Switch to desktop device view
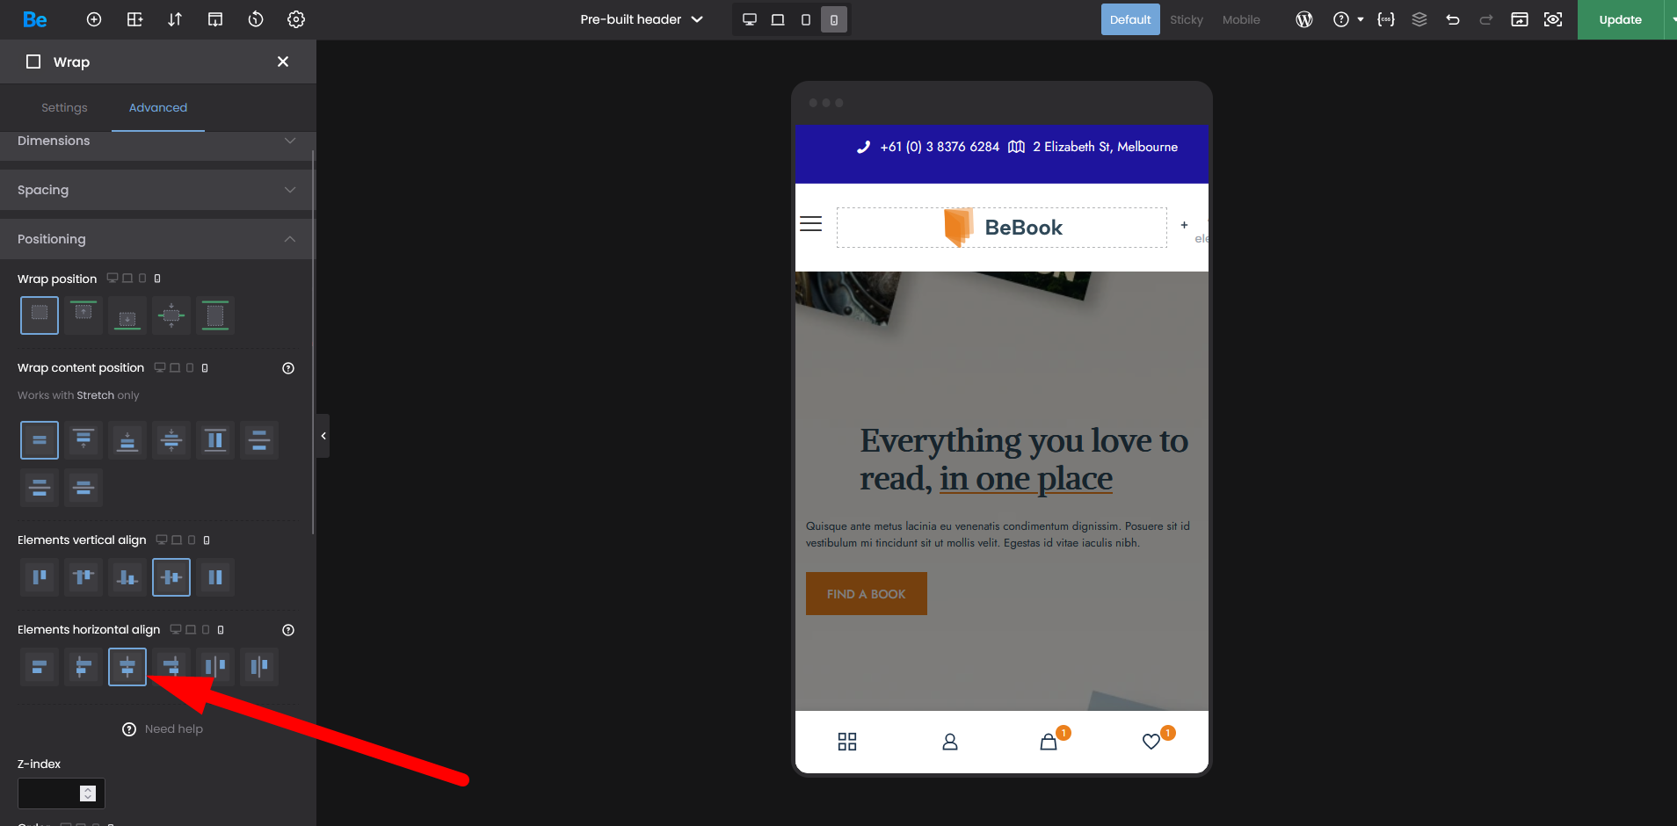This screenshot has width=1677, height=826. tap(750, 19)
